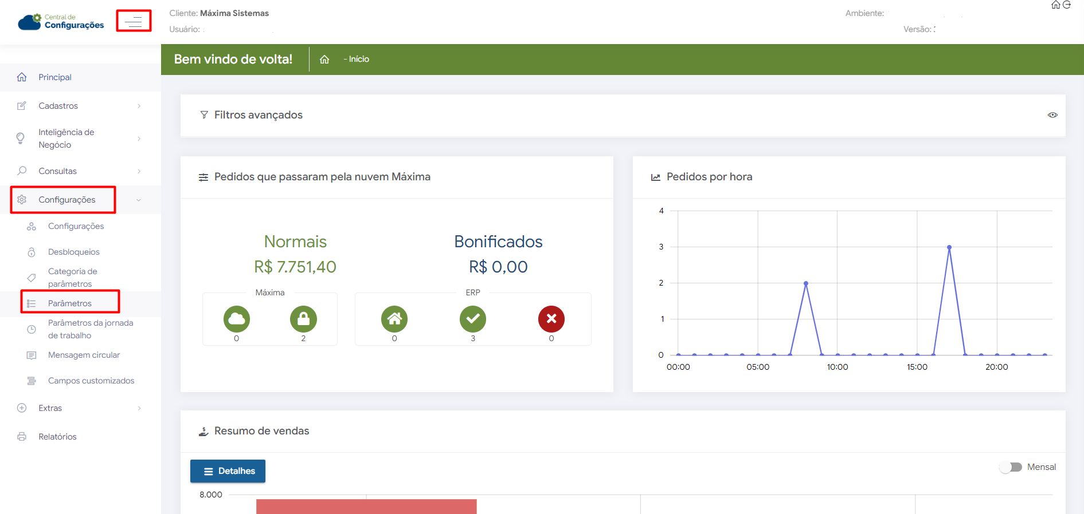Click the green padlock icon under Máxima

pyautogui.click(x=303, y=319)
